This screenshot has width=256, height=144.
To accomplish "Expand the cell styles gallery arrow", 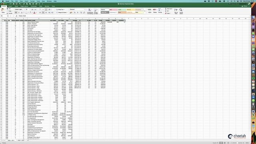I will tap(145, 11).
